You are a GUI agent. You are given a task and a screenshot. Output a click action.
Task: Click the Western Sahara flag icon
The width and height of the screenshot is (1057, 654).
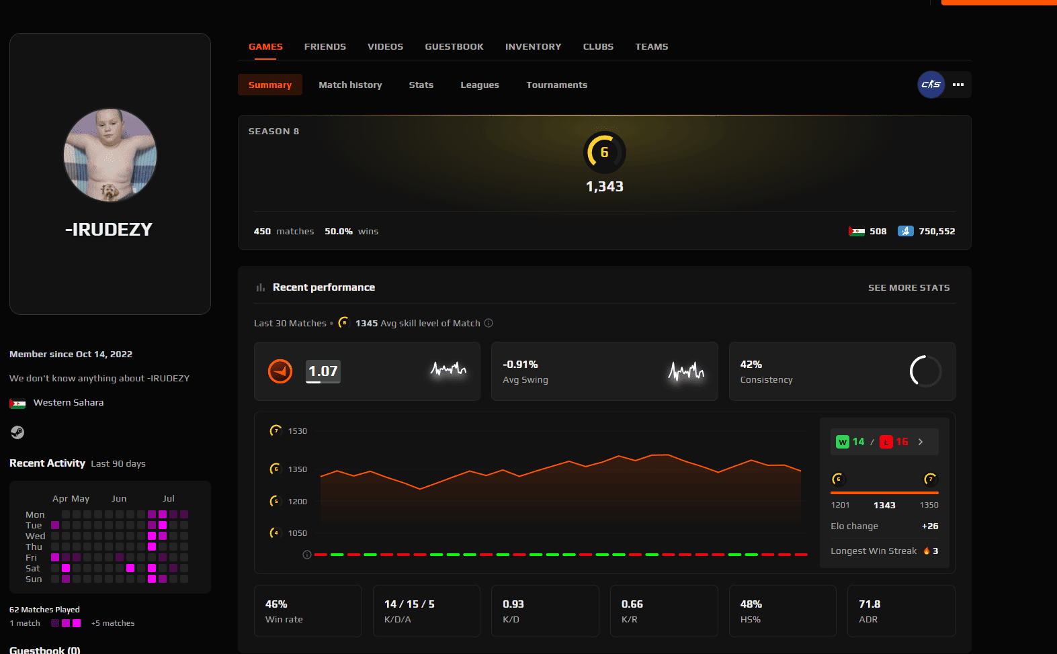coord(17,404)
